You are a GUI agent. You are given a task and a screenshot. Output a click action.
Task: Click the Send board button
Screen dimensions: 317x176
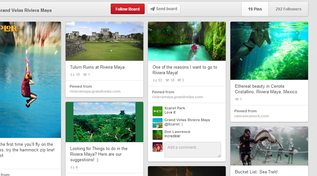pyautogui.click(x=163, y=9)
